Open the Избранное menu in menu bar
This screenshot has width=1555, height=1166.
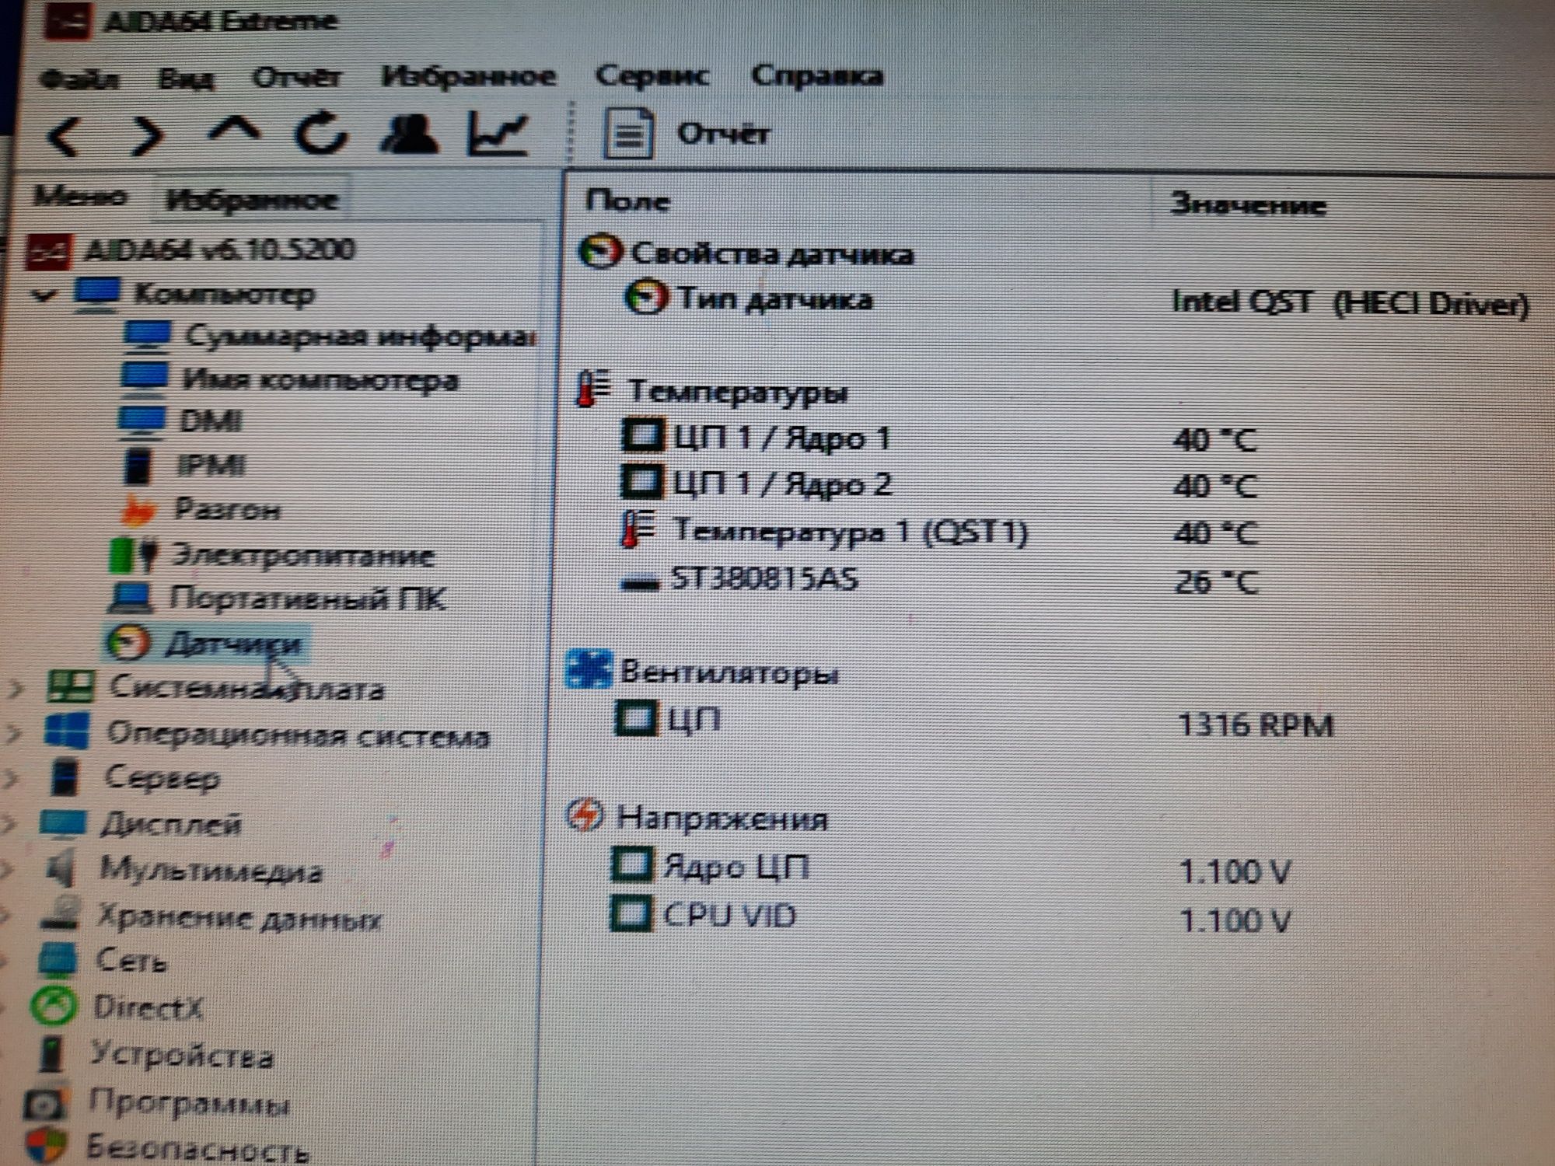(x=469, y=76)
